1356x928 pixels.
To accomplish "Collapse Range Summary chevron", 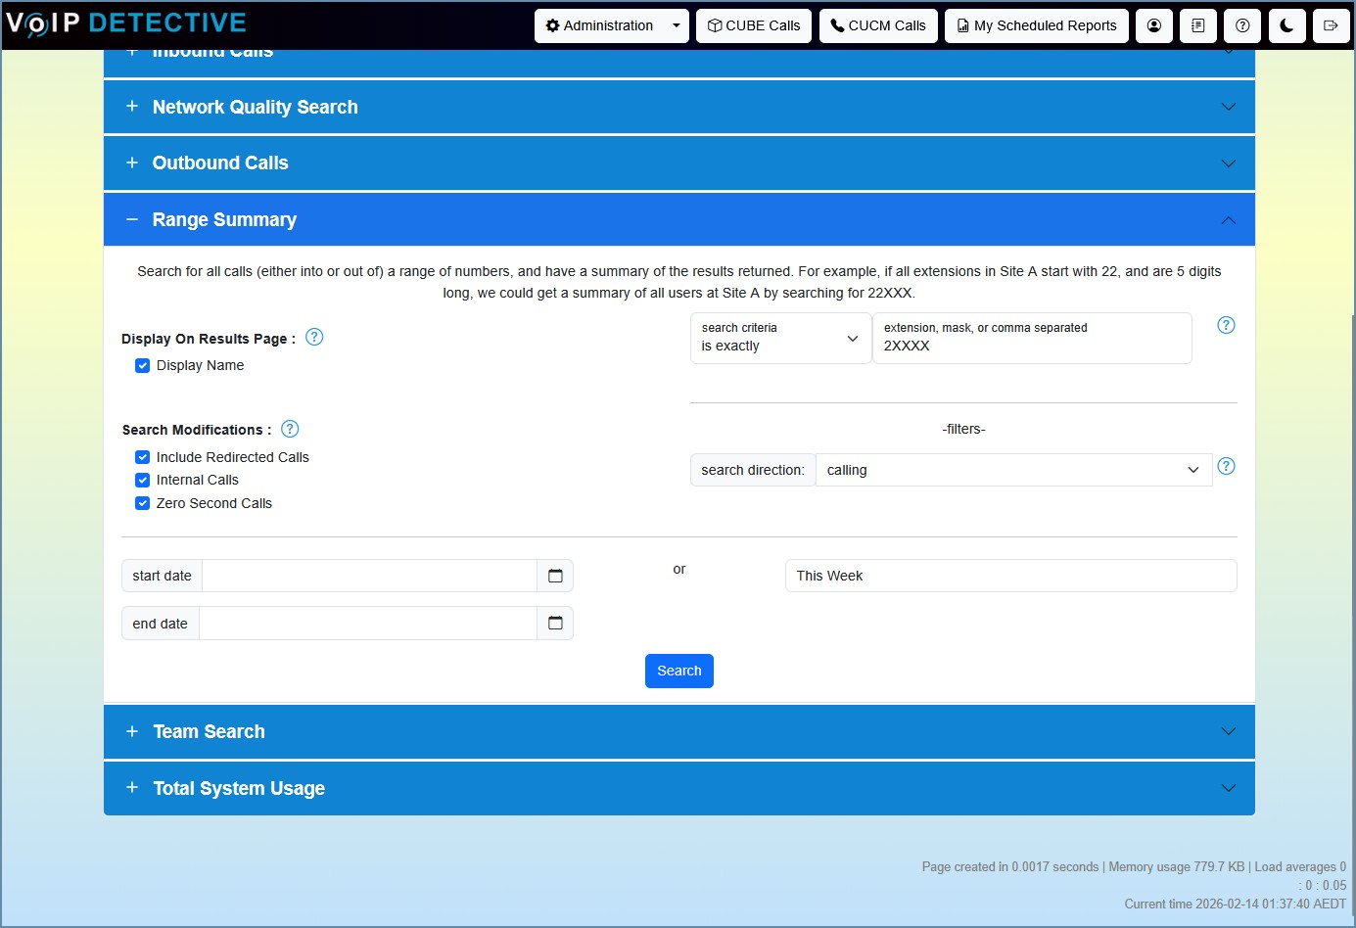I will pos(1229,220).
